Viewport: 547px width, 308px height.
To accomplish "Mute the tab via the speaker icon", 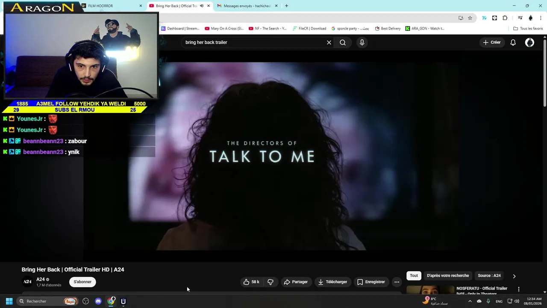I will (201, 6).
